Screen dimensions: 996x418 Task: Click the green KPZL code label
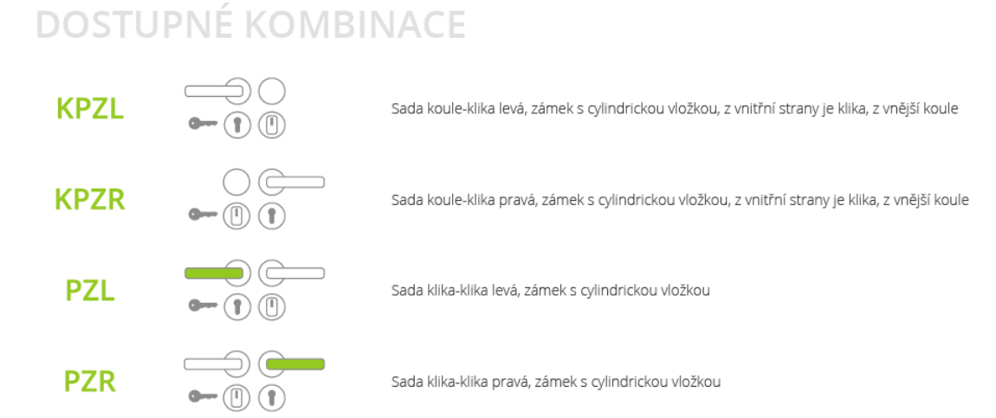90,109
